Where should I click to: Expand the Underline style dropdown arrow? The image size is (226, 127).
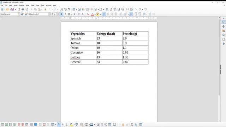point(72,14)
